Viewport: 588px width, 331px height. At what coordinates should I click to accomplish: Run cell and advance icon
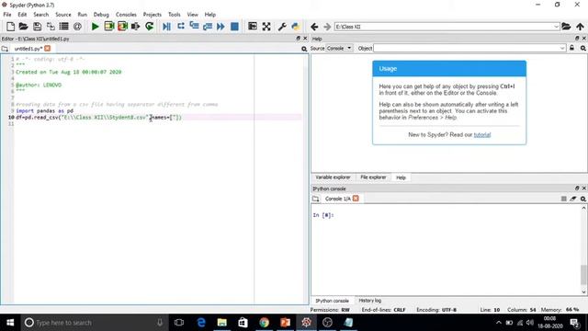[122, 27]
